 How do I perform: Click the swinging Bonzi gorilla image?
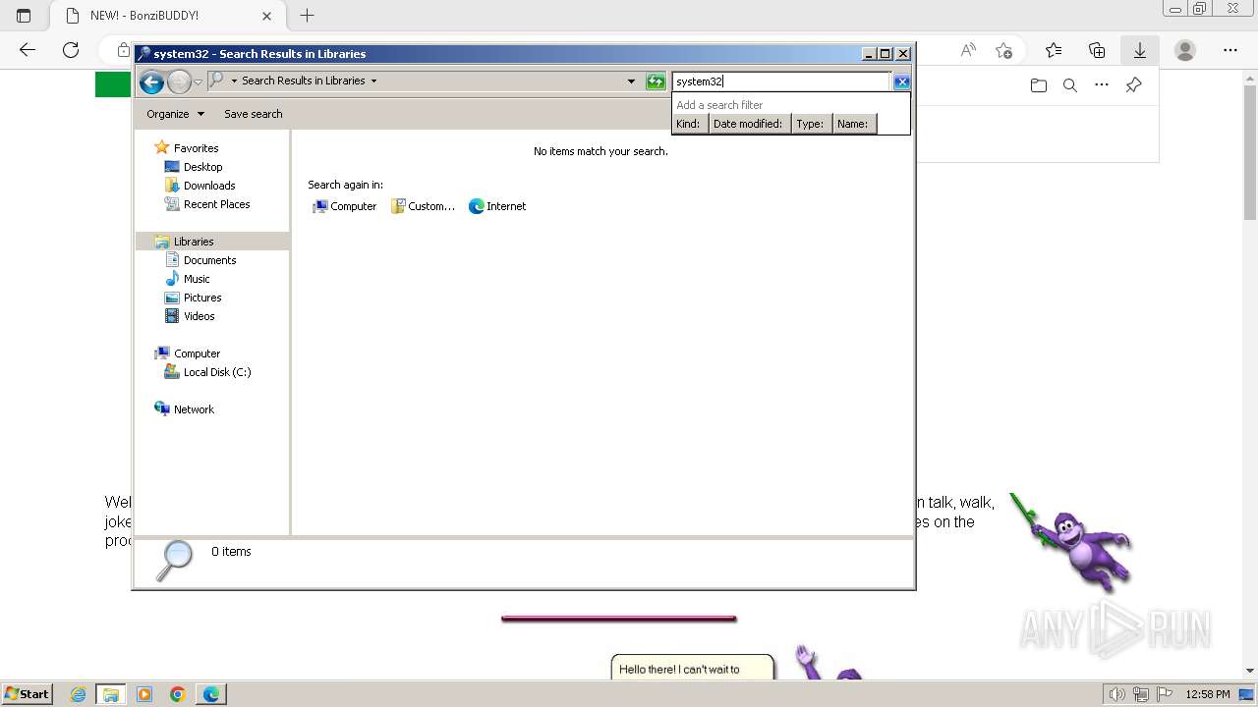tap(1071, 542)
